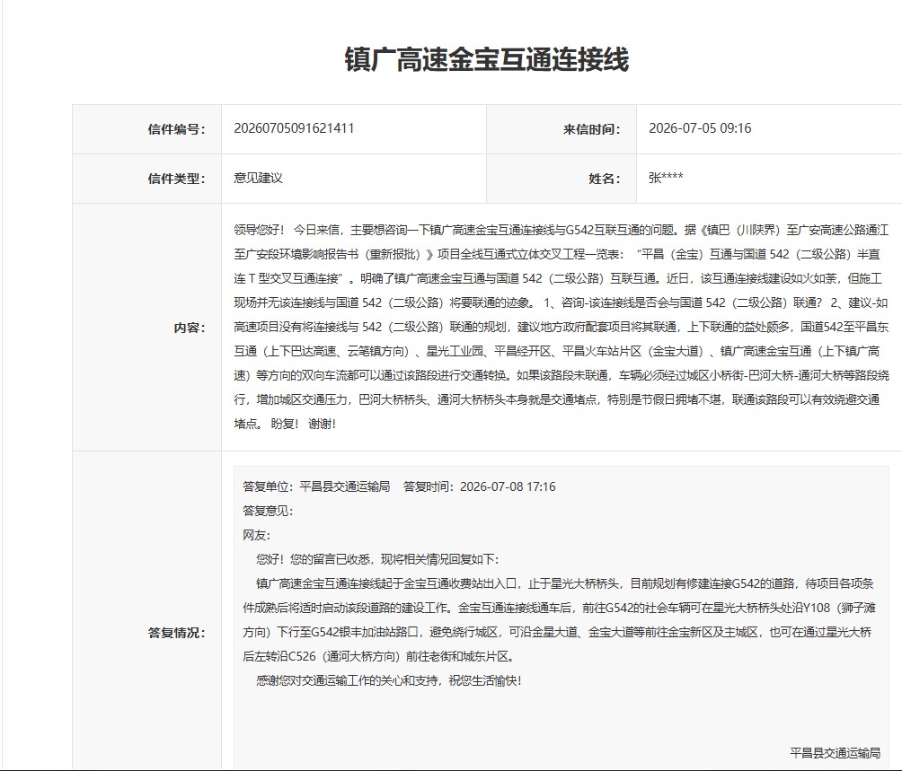This screenshot has height=771, width=902.
Task: Click the sender name 张****
Action: coord(666,178)
